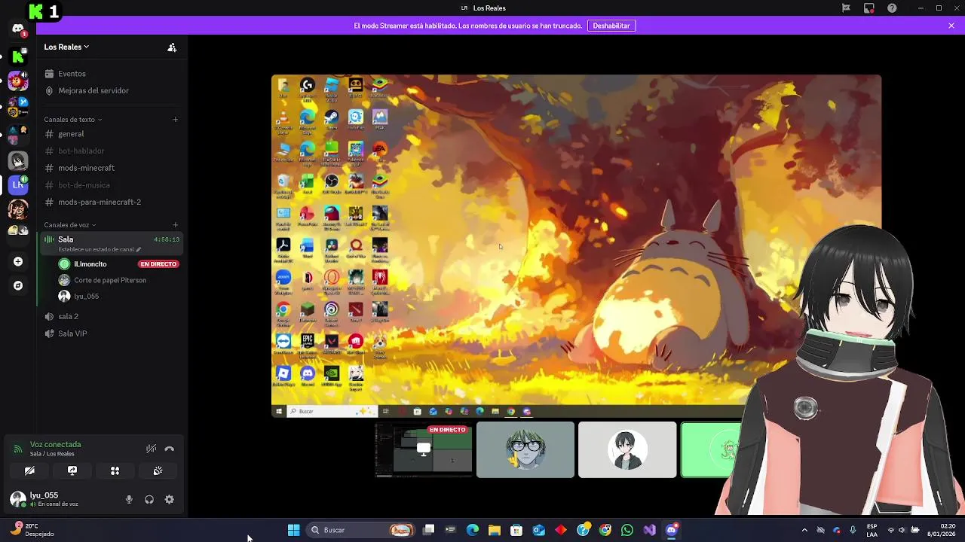965x542 pixels.
Task: Open the bot-hablador channel
Action: point(112,151)
